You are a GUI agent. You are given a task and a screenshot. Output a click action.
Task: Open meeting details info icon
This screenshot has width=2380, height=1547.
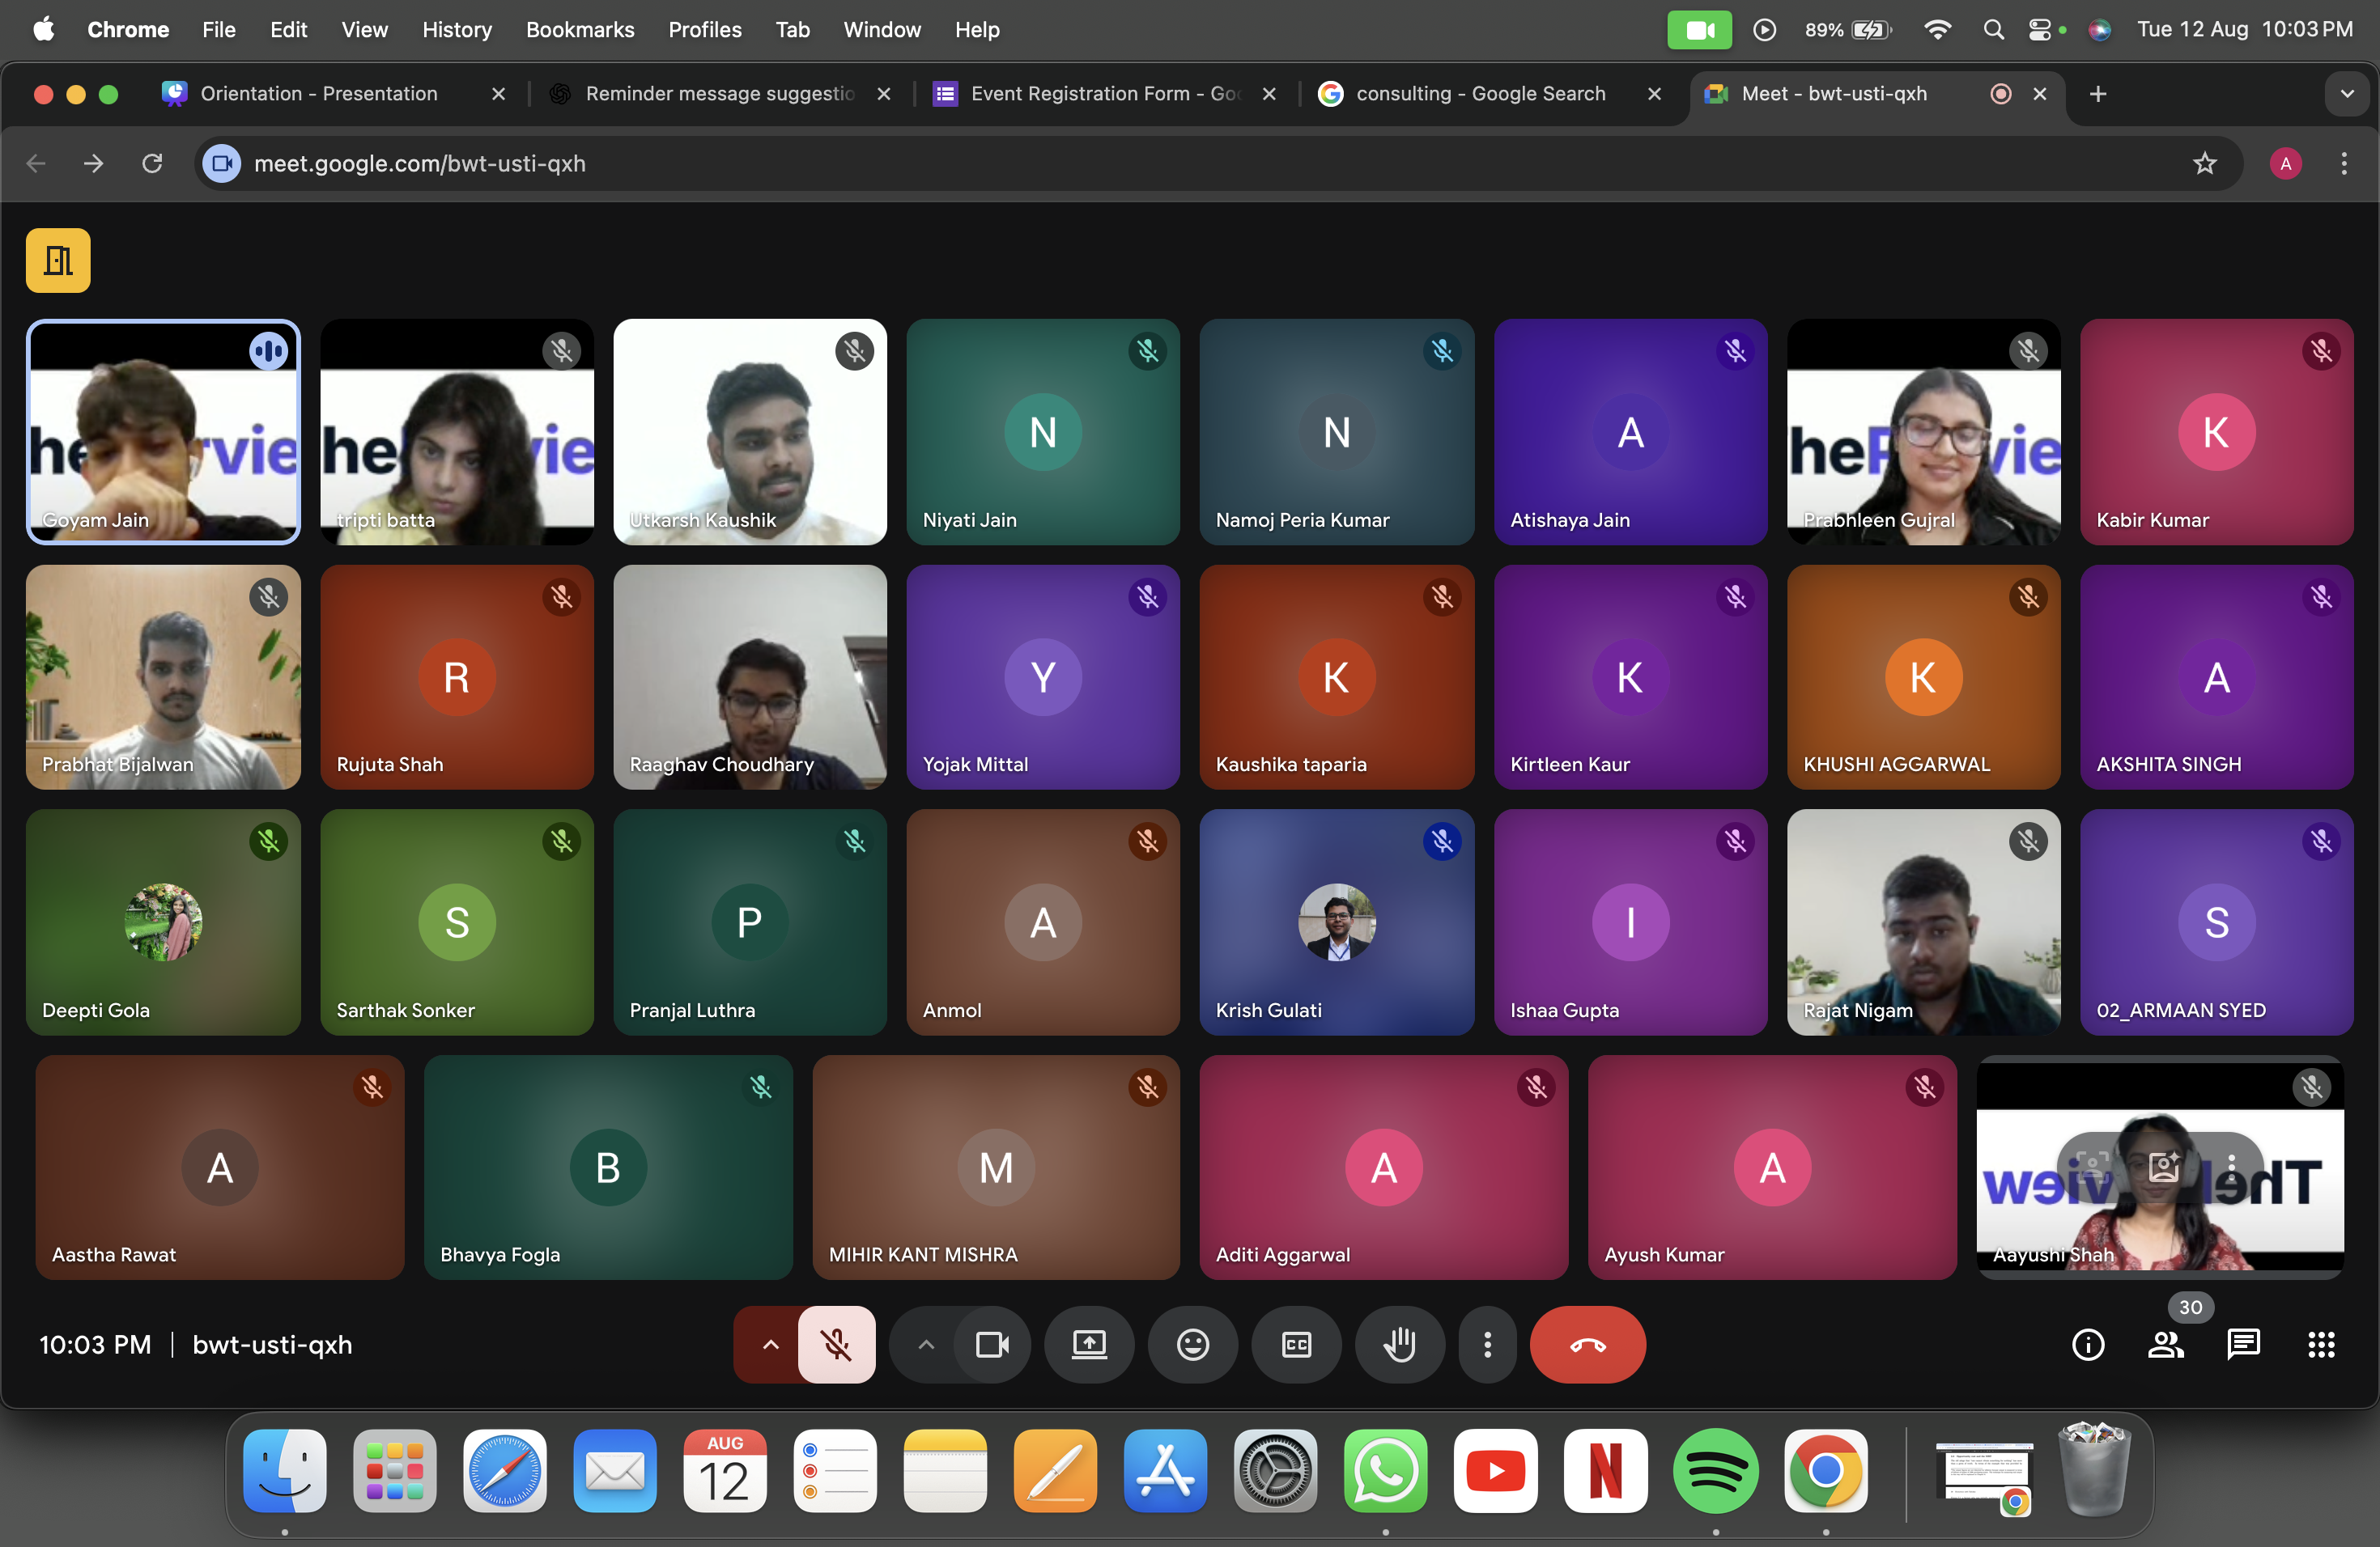[x=2088, y=1346]
